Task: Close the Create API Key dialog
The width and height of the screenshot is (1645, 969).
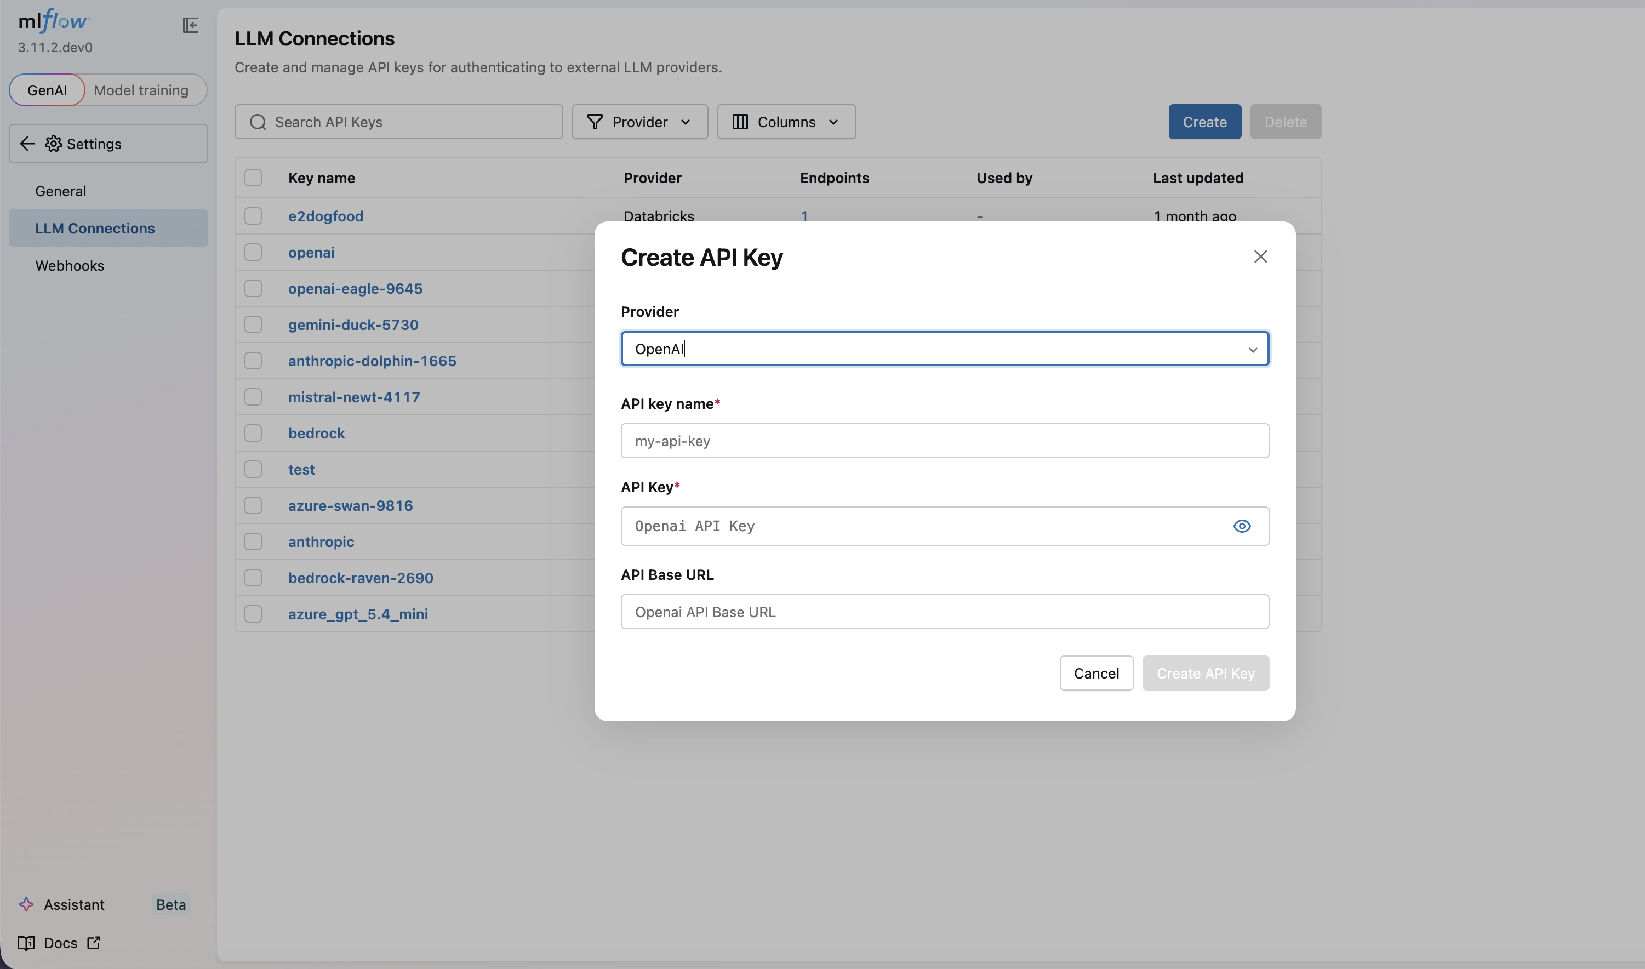Action: (1260, 256)
